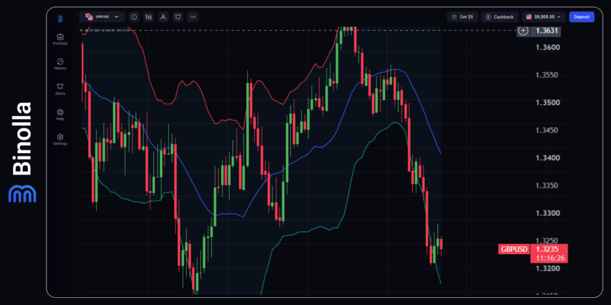Click the 1.3600 price axis label
Image resolution: width=611 pixels, height=305 pixels.
548,47
